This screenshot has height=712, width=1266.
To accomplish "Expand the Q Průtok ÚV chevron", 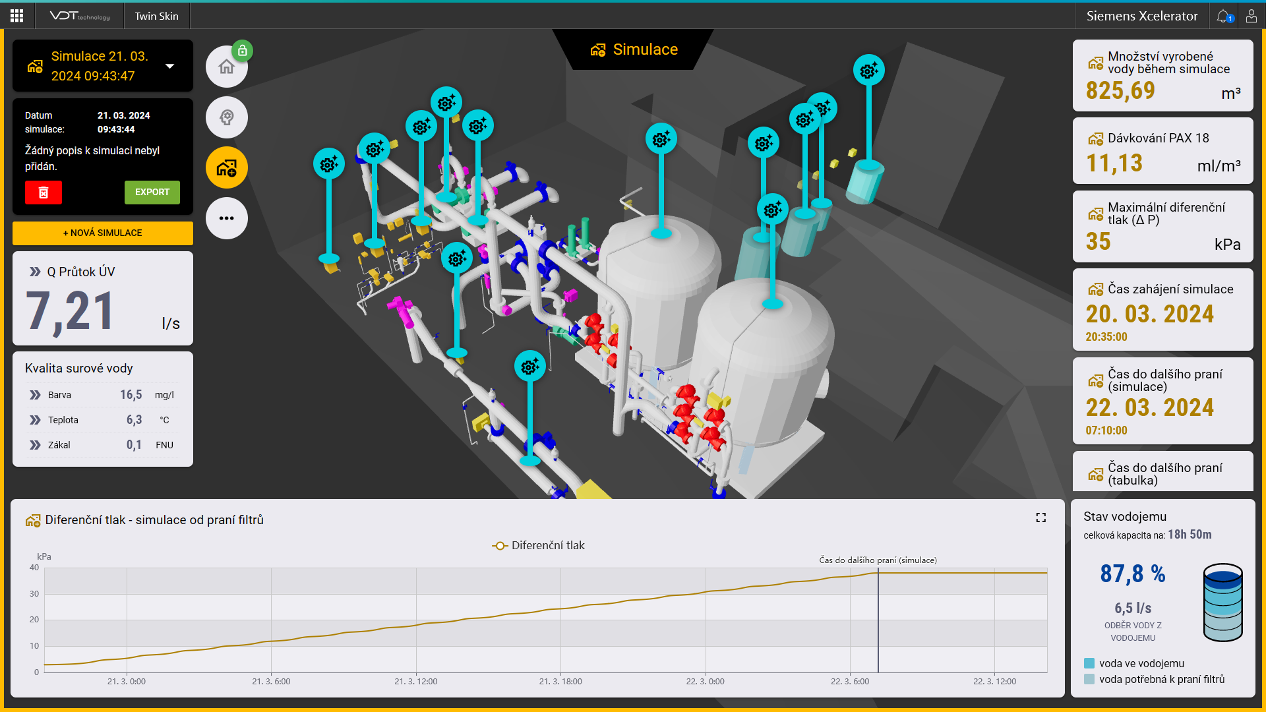I will click(x=35, y=272).
